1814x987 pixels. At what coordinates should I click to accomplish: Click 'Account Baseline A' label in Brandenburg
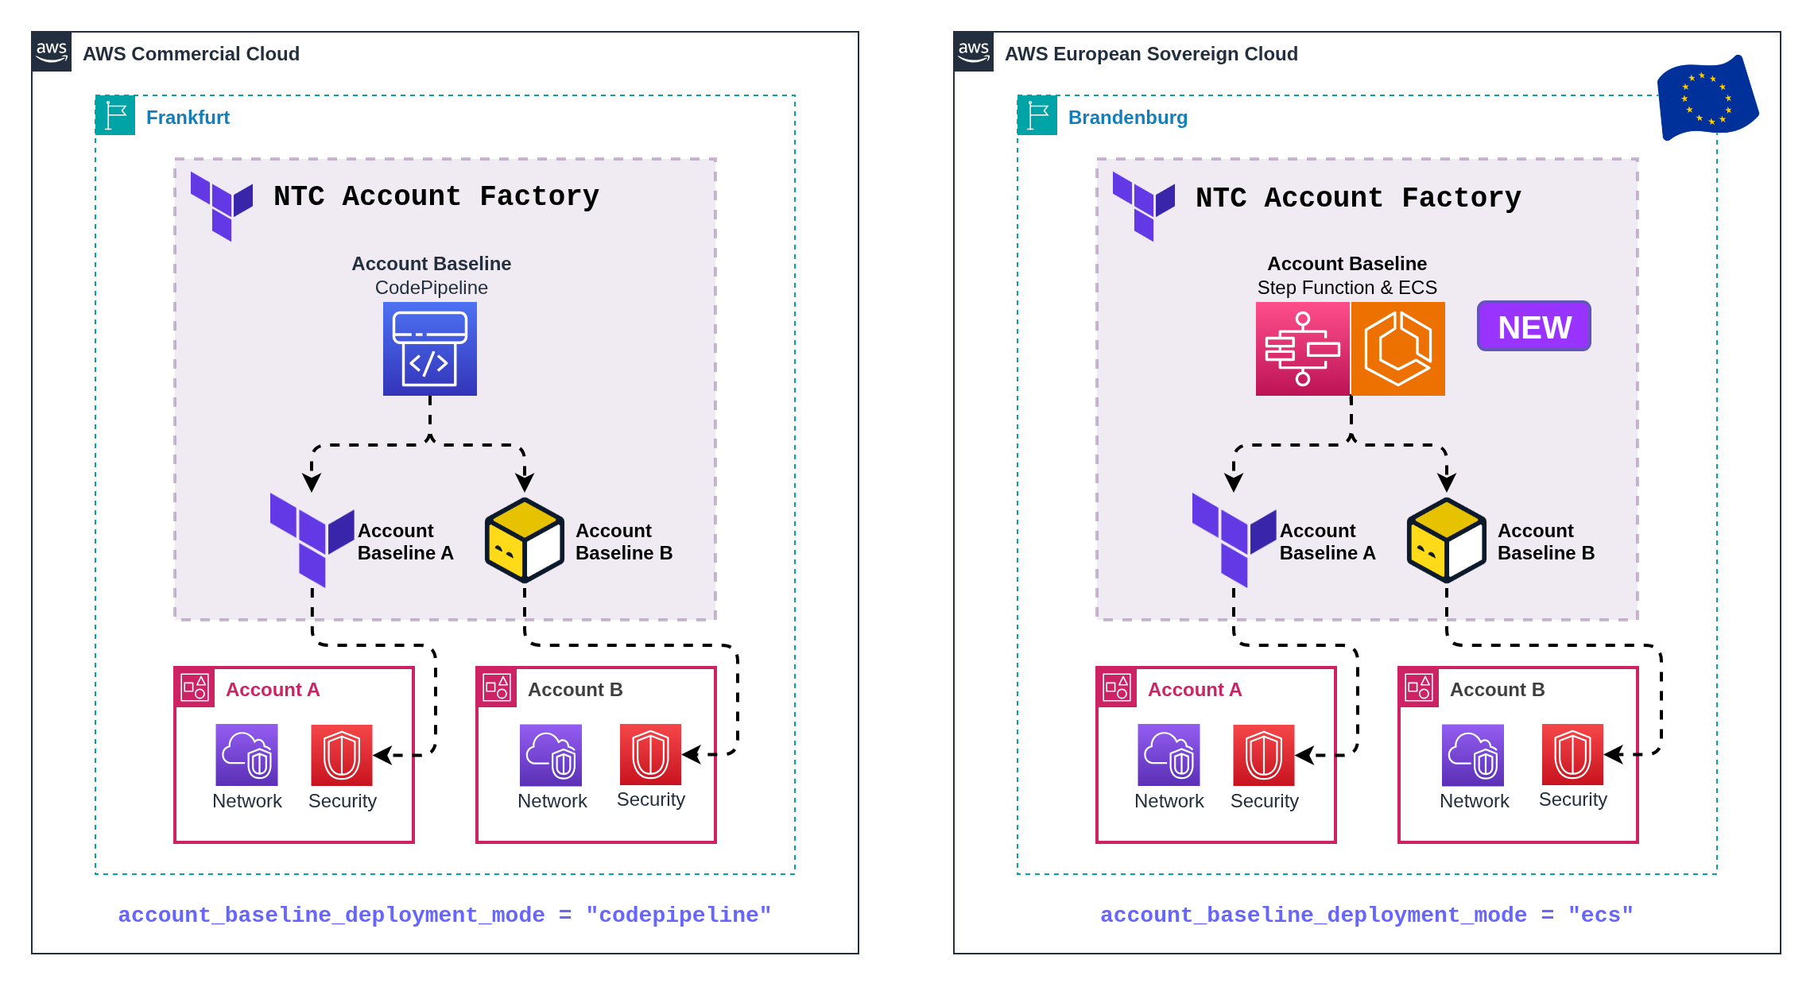click(1328, 542)
